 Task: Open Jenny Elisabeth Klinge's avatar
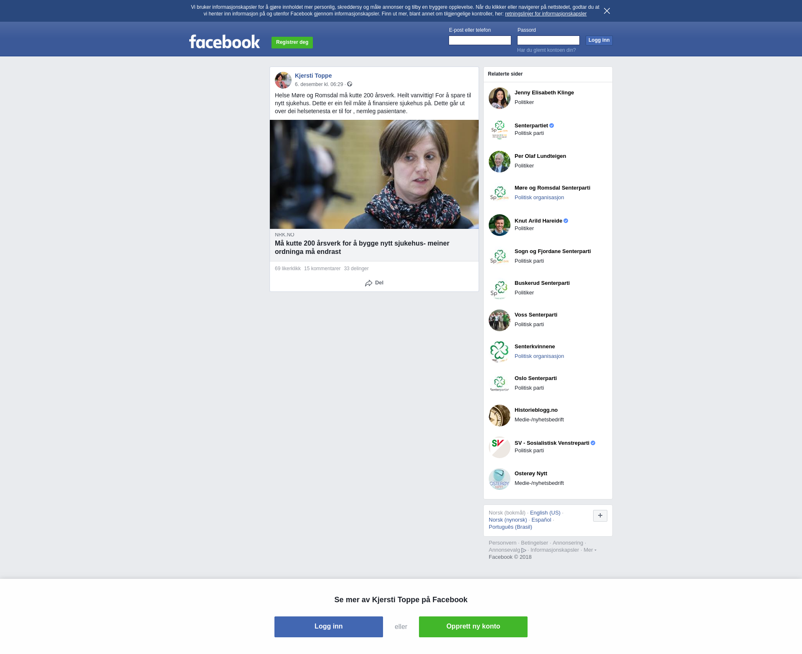point(500,98)
